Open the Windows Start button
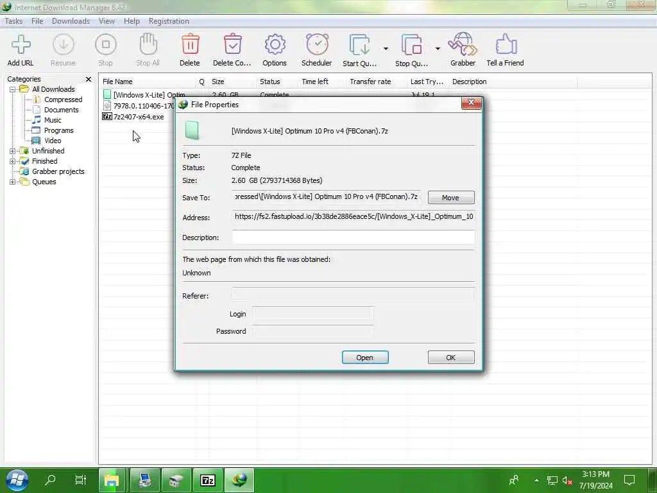The image size is (657, 493). [x=17, y=480]
